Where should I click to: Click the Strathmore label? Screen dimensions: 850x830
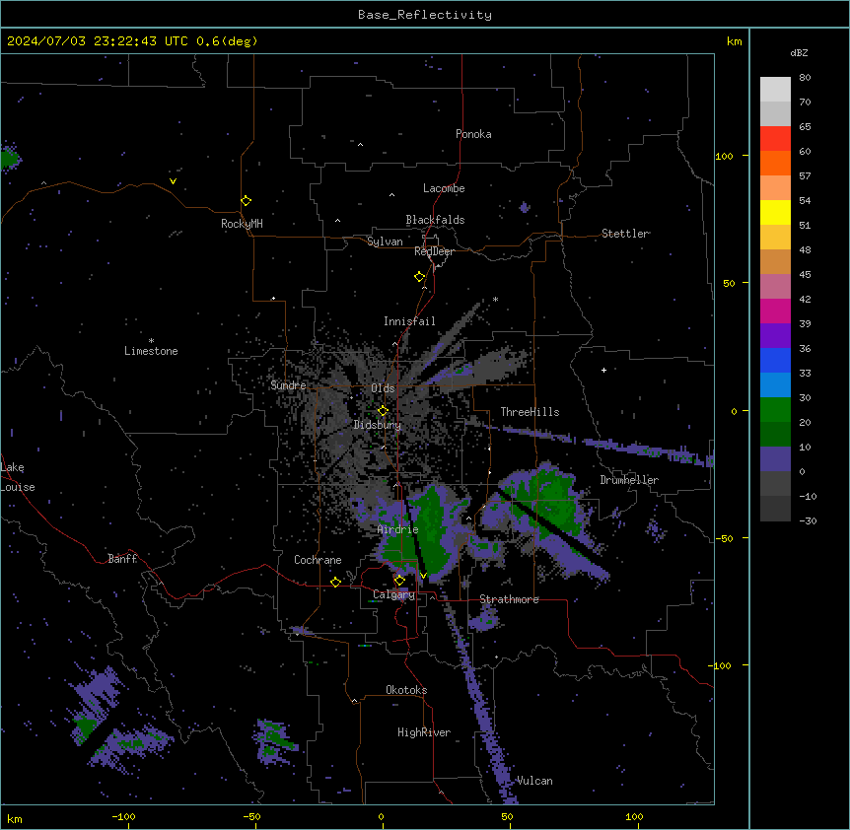pos(509,599)
